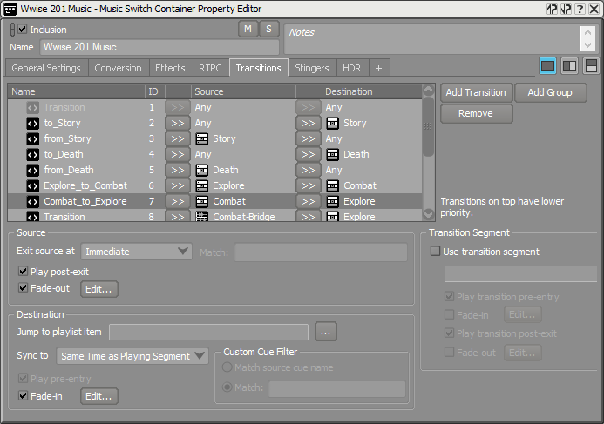Open source selector arrows for from_Death row
The width and height of the screenshot is (604, 424).
pyautogui.click(x=178, y=170)
